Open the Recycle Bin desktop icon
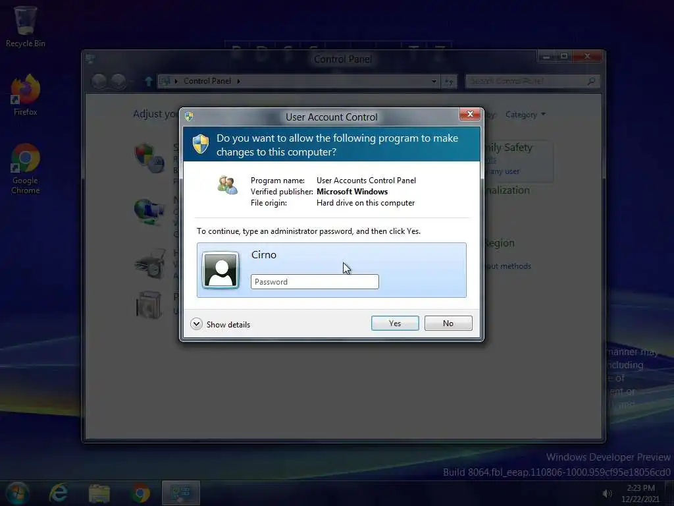 click(x=25, y=26)
